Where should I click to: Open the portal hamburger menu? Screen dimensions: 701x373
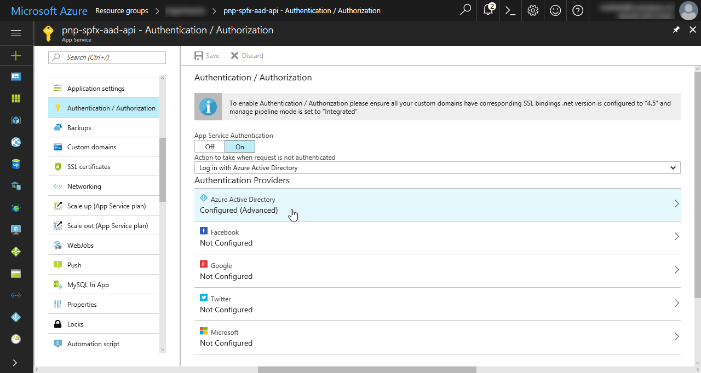[x=16, y=33]
